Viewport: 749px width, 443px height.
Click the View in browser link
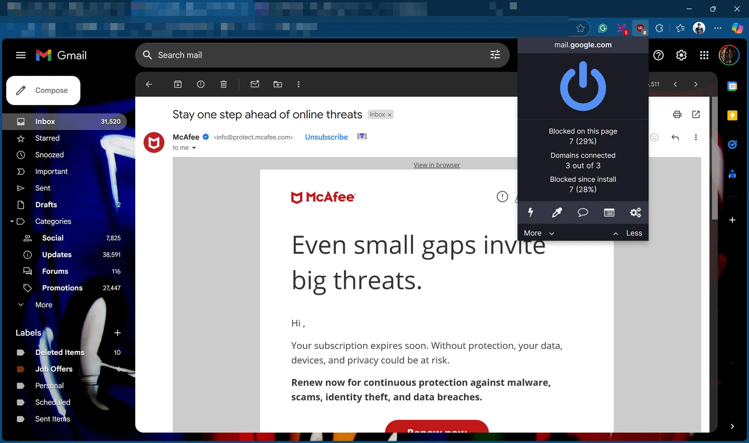coord(437,165)
